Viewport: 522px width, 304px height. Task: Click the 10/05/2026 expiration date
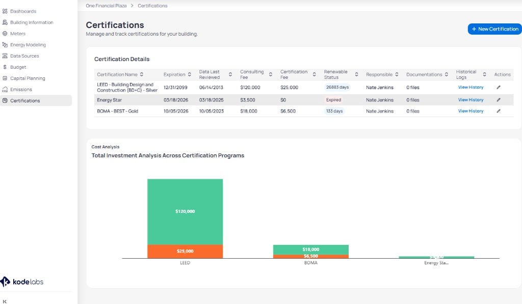pos(176,111)
